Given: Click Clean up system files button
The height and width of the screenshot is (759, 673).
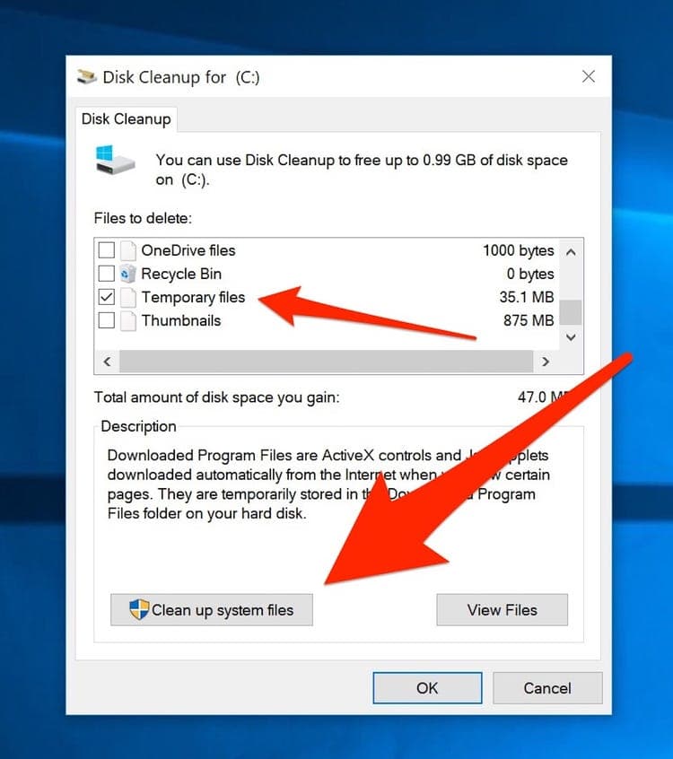Looking at the screenshot, I should (x=212, y=610).
